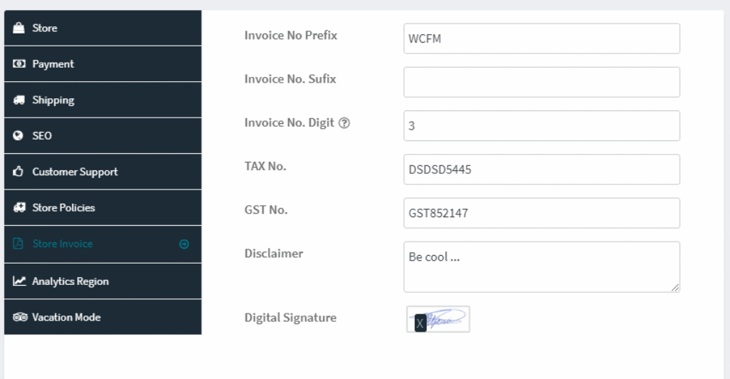Click the help icon beside Invoice No. Digit
The image size is (730, 379).
coord(344,123)
